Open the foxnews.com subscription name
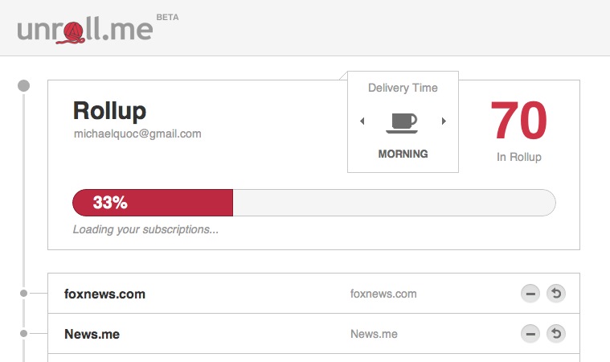This screenshot has width=610, height=362. pyautogui.click(x=104, y=294)
